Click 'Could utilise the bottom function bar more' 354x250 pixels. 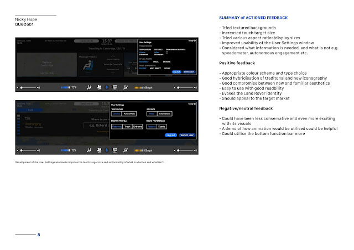(x=262, y=134)
